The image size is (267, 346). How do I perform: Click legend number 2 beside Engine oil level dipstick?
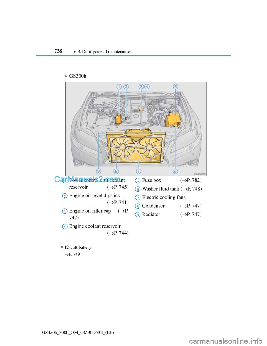tap(65, 196)
